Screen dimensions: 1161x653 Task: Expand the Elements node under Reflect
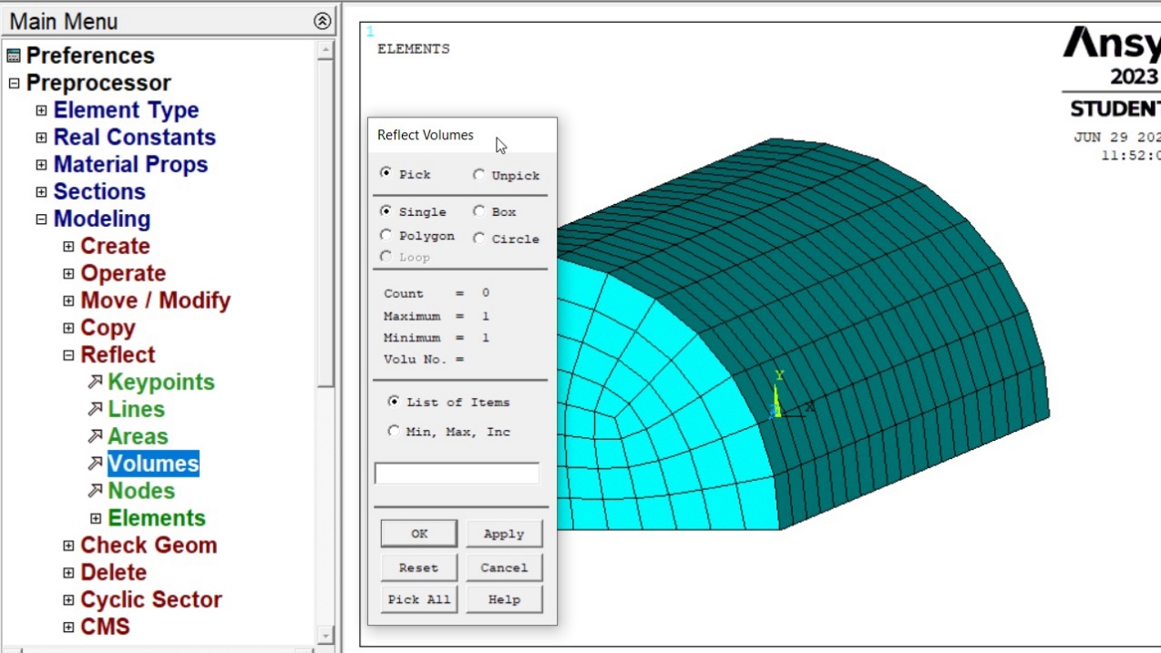[96, 518]
